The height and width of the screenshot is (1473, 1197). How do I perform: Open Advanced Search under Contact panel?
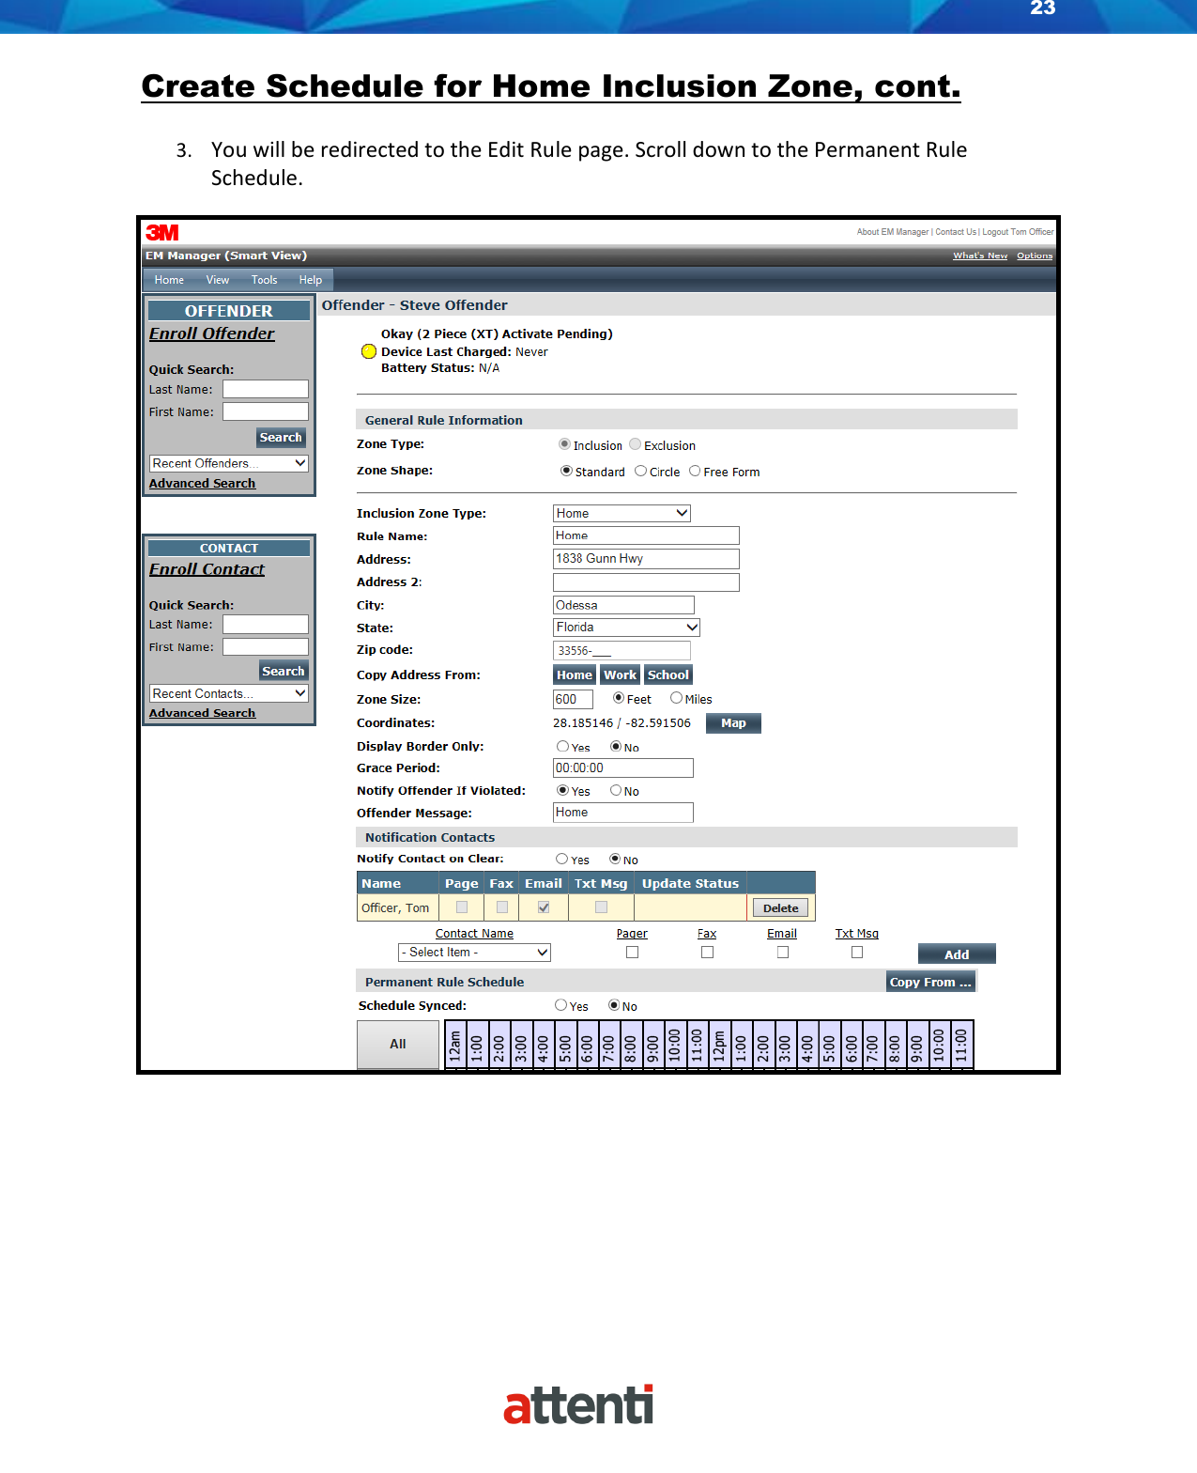pyautogui.click(x=202, y=713)
